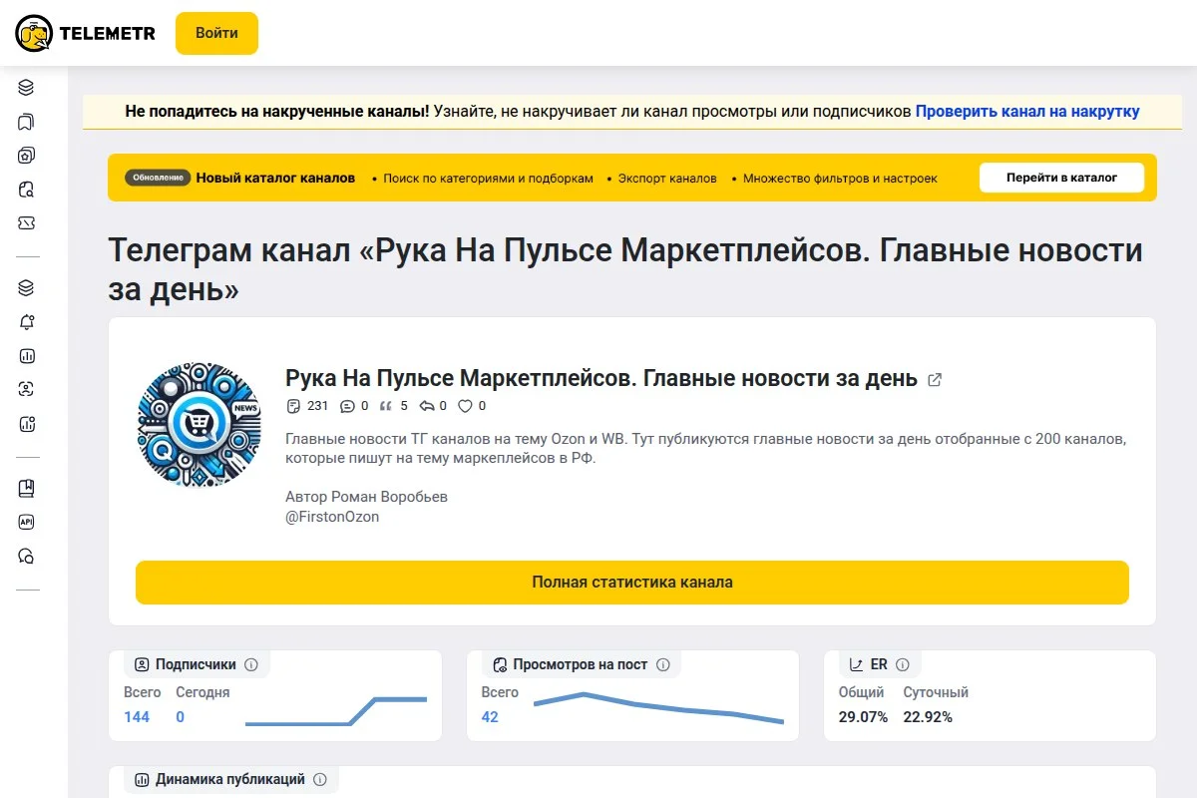Viewport: 1197px width, 798px height.
Task: Open the API icon in the sidebar
Action: click(x=27, y=523)
